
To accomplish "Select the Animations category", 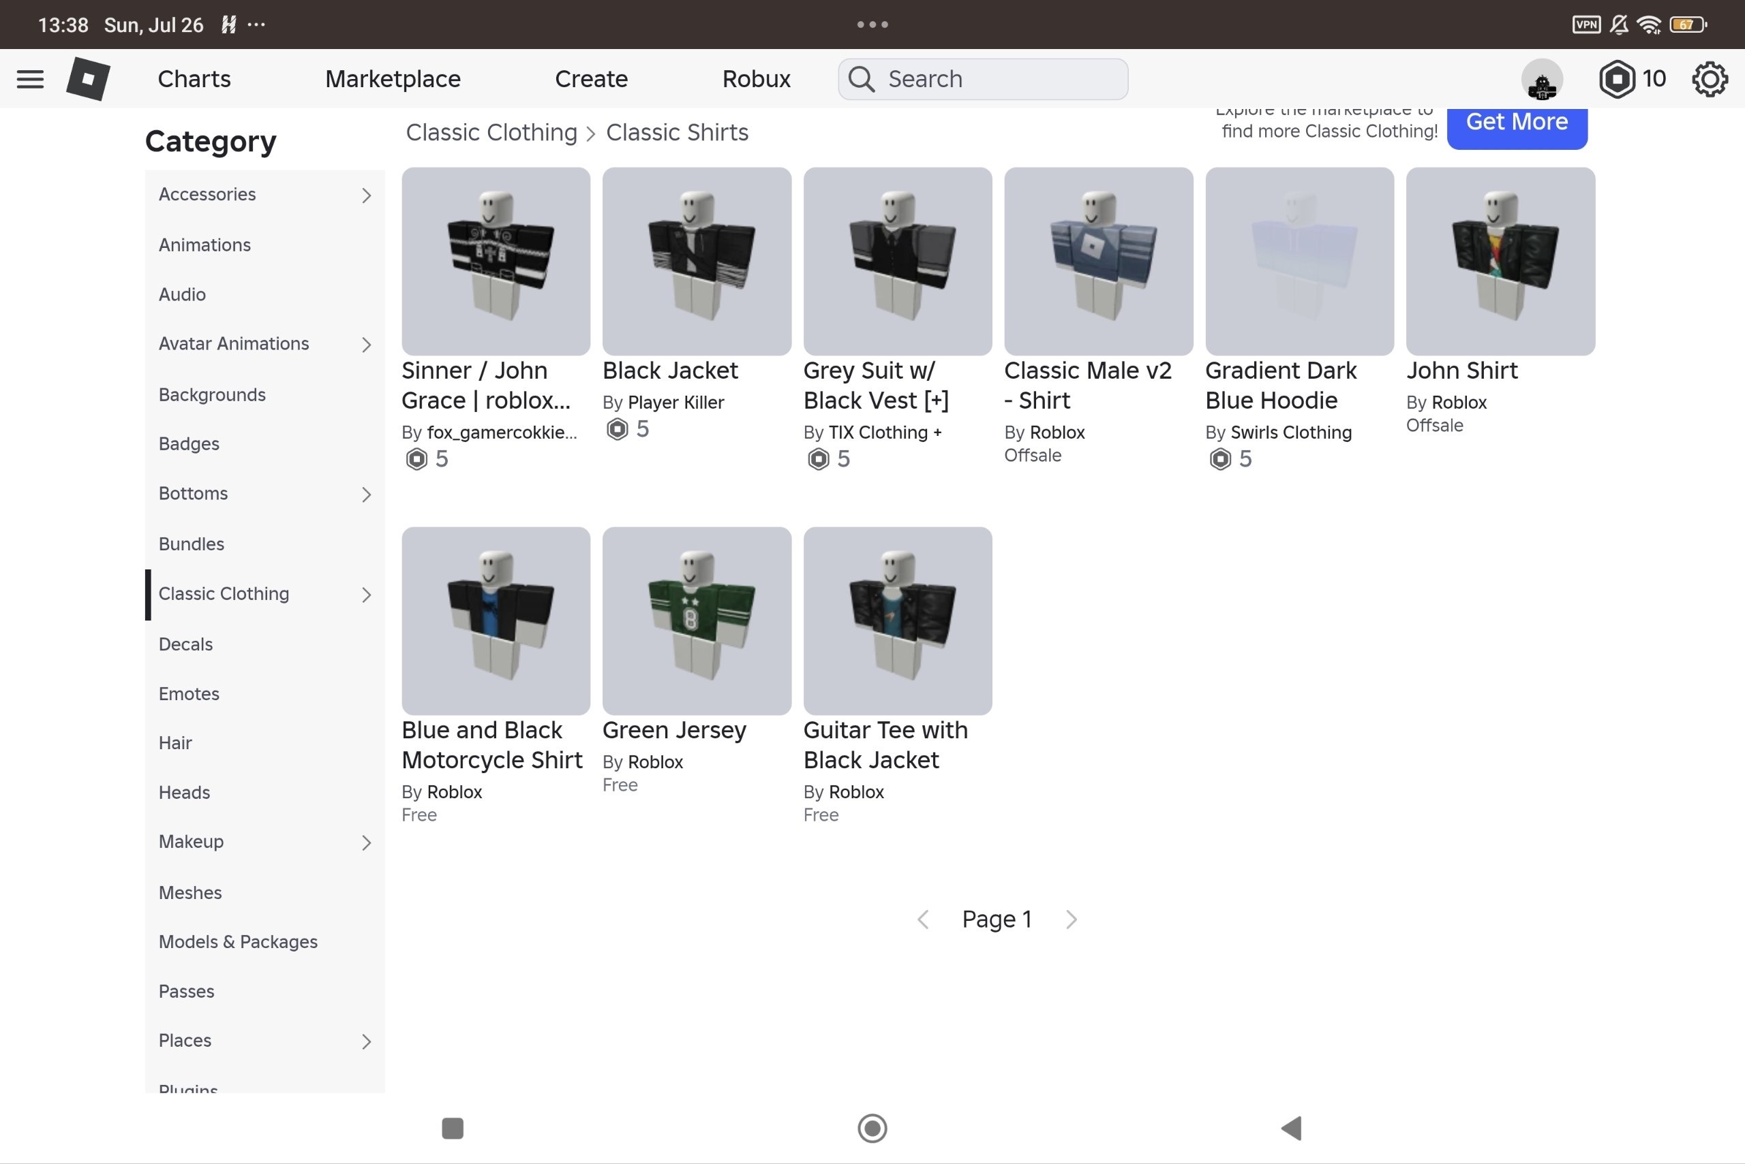I will 264,245.
